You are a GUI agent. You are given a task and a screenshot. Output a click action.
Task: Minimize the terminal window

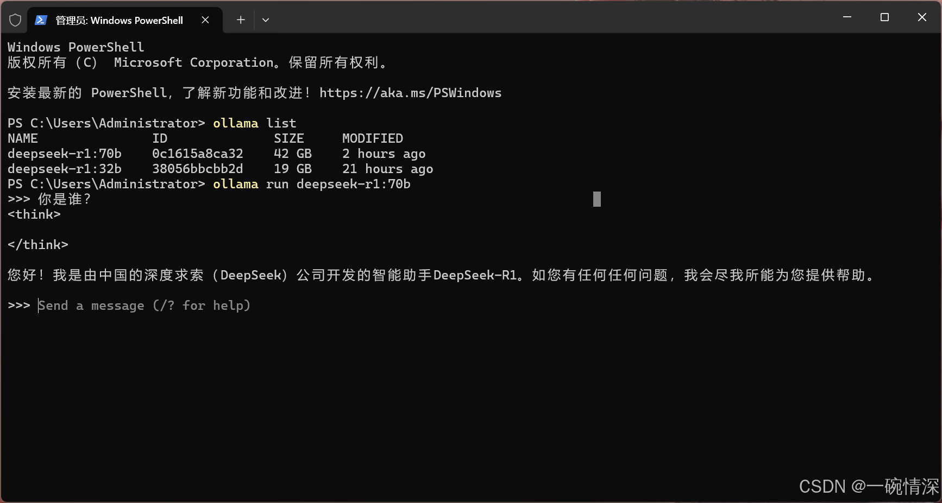(x=847, y=17)
